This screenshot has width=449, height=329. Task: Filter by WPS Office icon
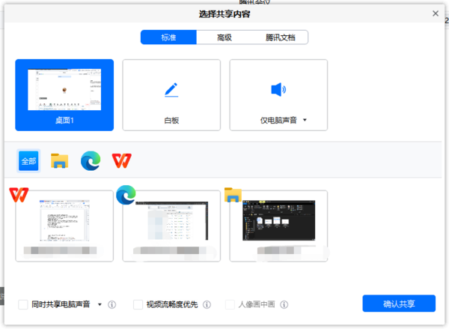[x=122, y=161]
